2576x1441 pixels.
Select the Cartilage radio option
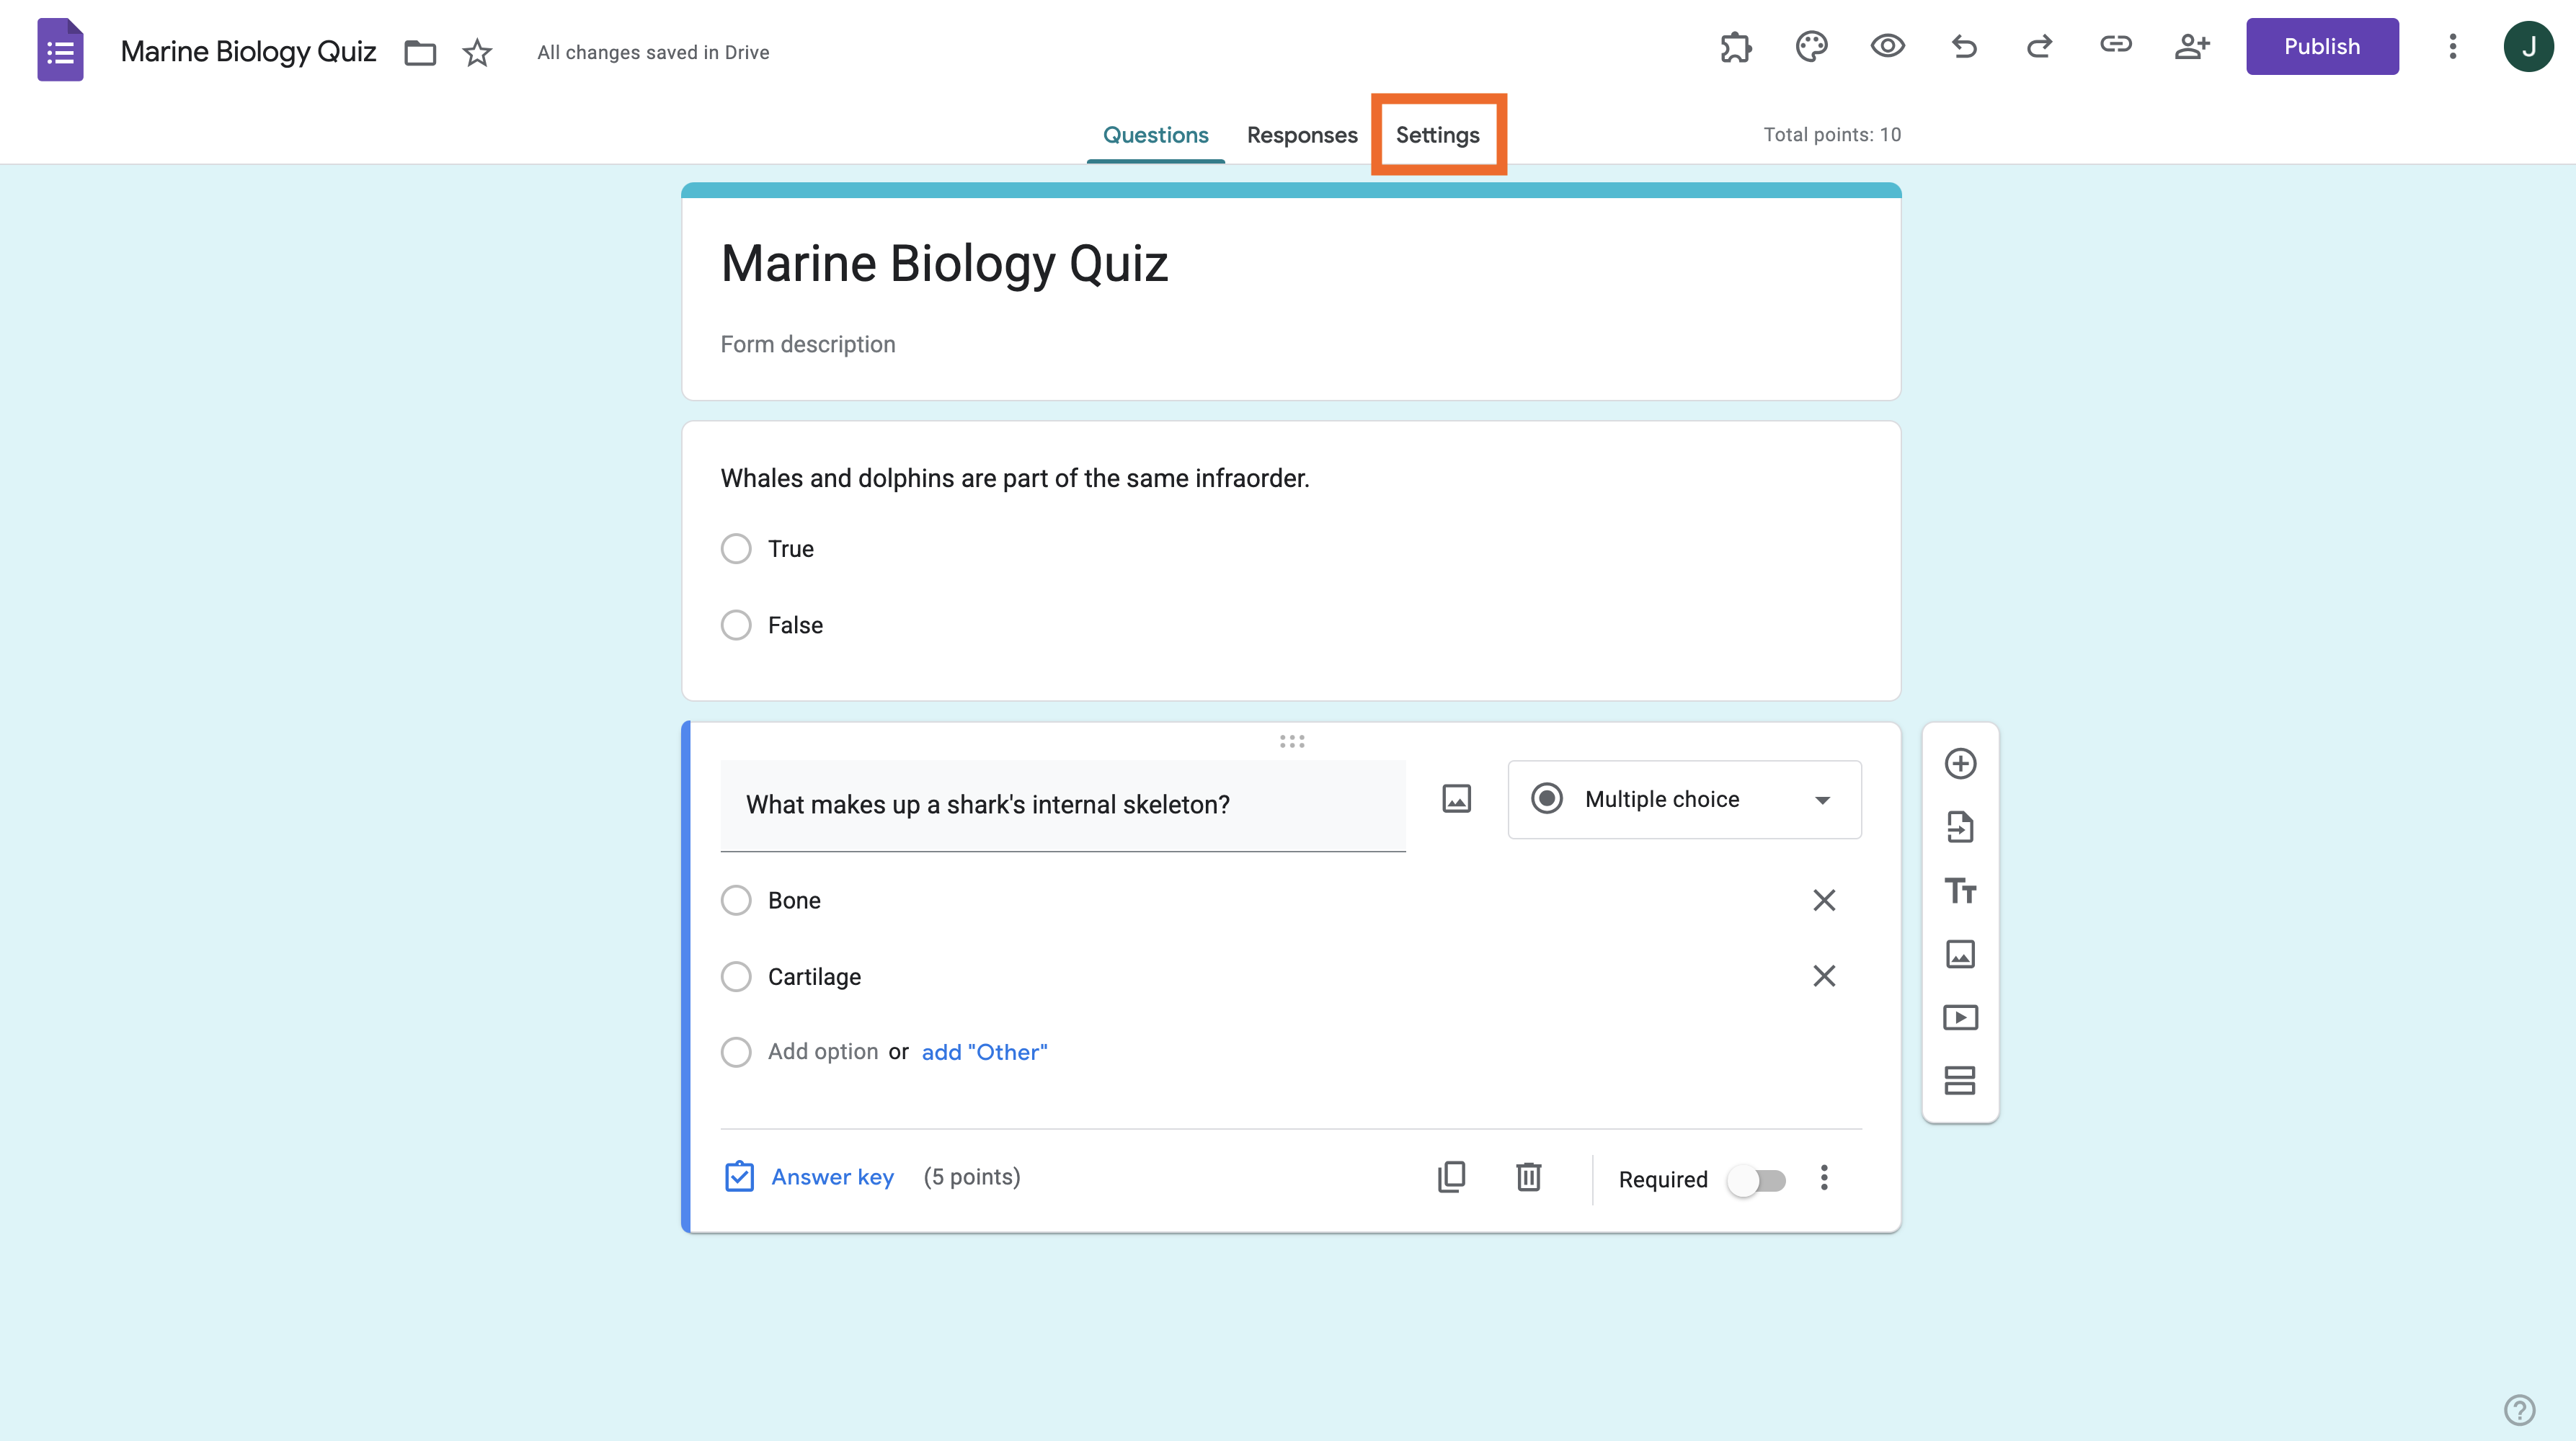coord(736,976)
